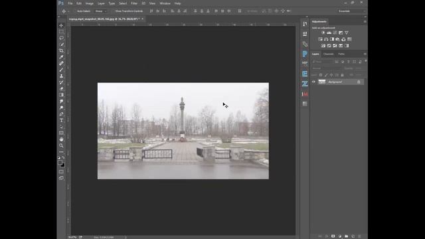Screen dimensions: 425x239
Task: Open the Window menu
Action: [x=165, y=3]
